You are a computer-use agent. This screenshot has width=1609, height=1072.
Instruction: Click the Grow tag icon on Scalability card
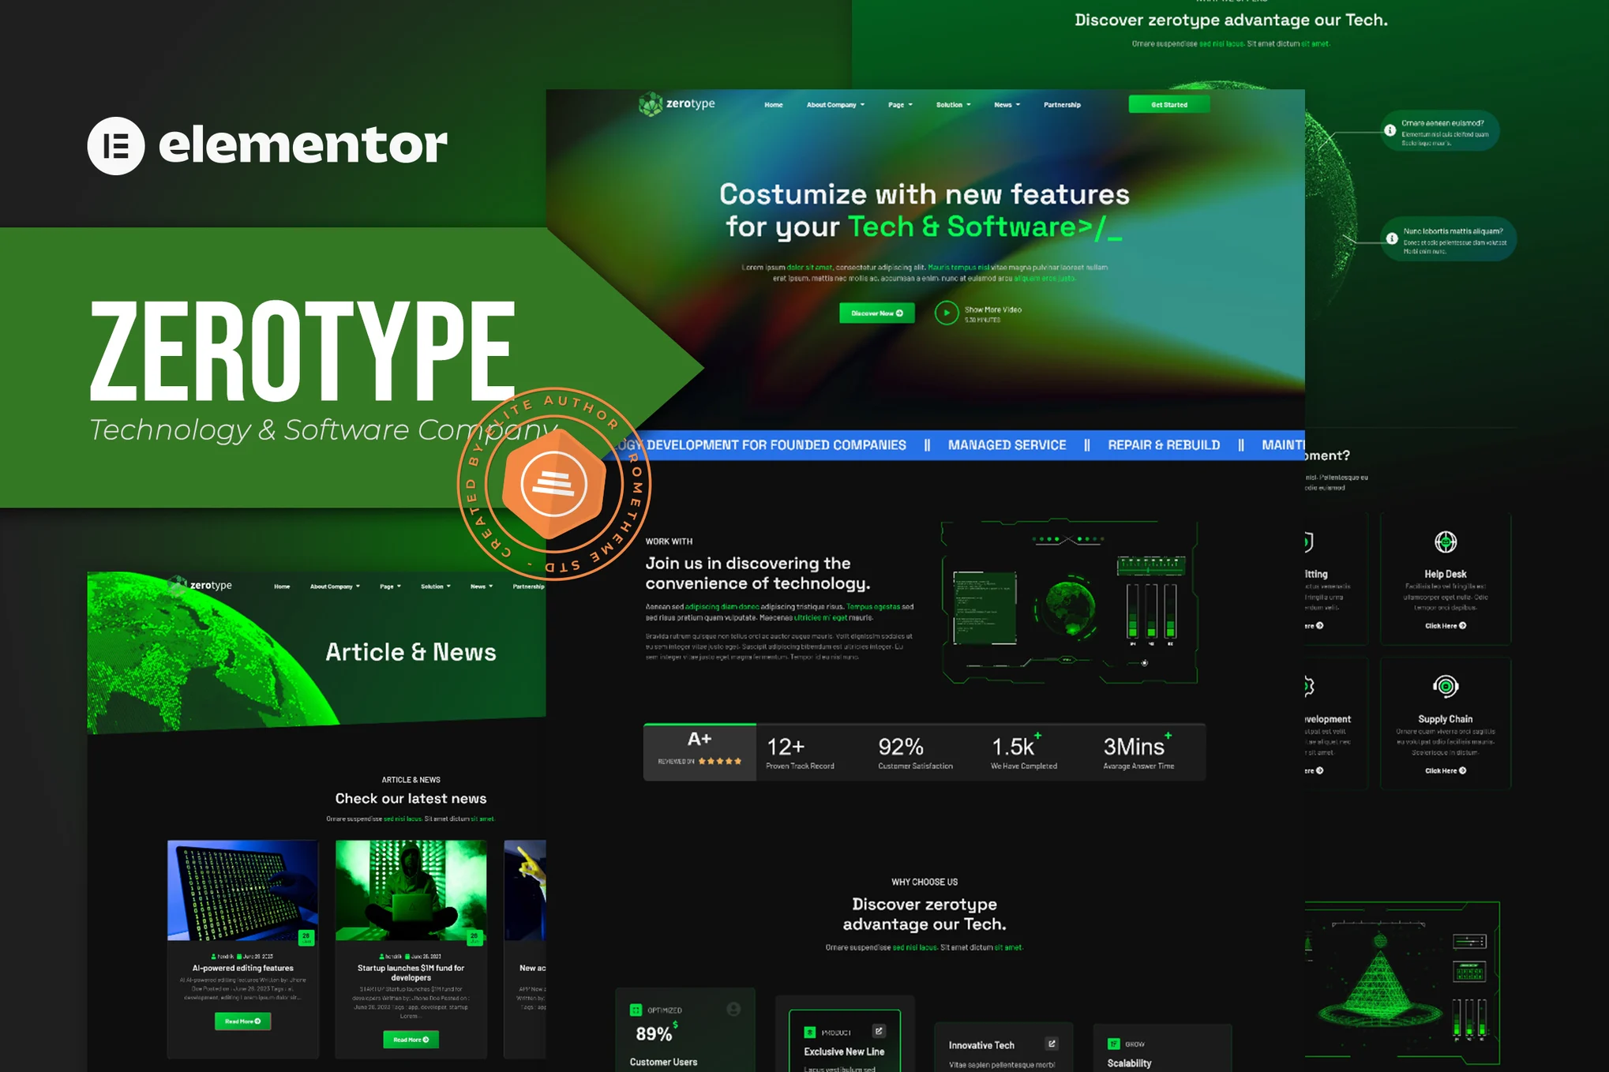click(1113, 1044)
